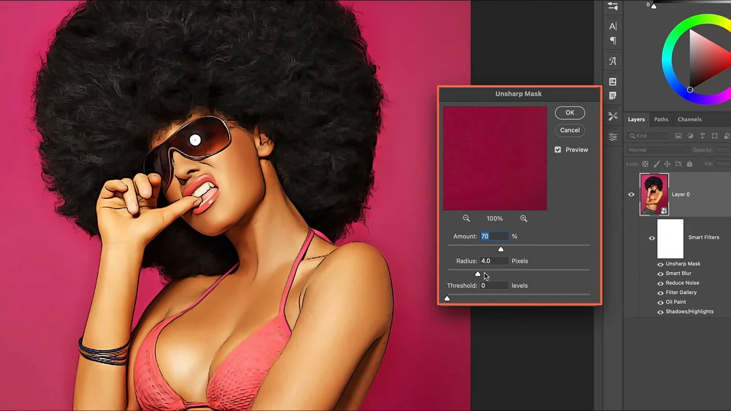The image size is (731, 411).
Task: Open the Properties panel icon
Action: 613,82
